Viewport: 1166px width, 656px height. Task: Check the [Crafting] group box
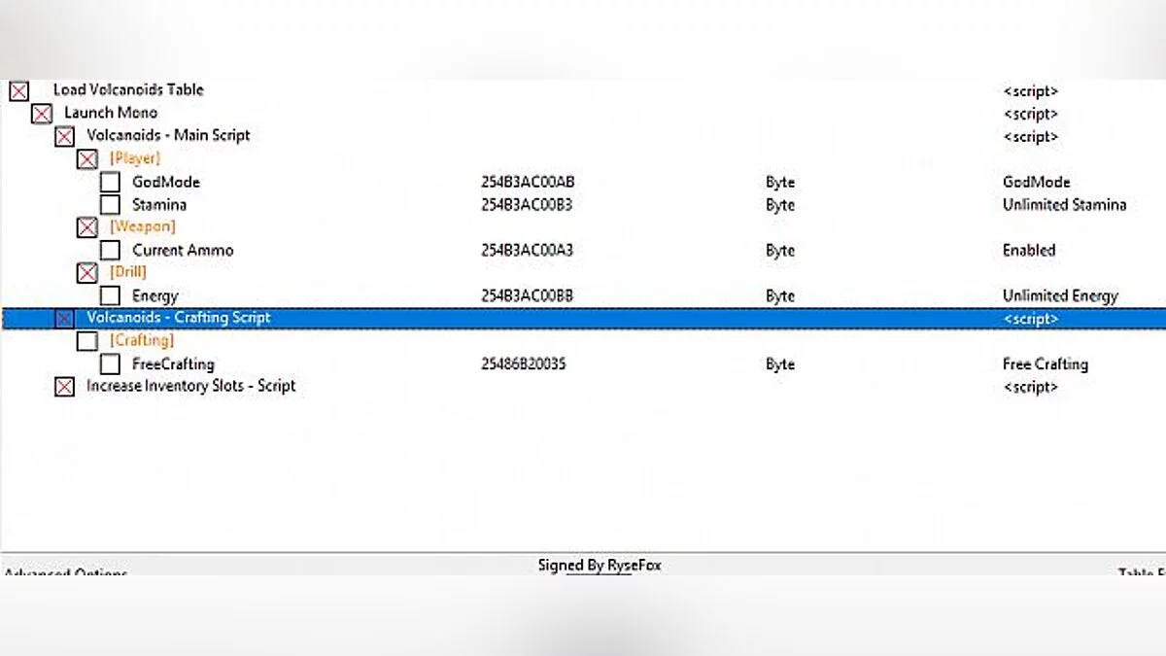(x=87, y=341)
